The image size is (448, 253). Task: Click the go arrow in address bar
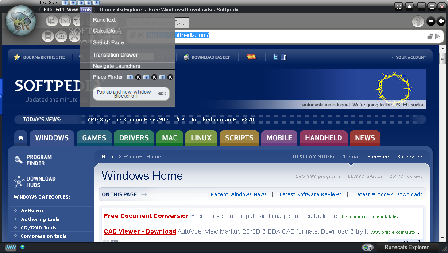pyautogui.click(x=437, y=36)
